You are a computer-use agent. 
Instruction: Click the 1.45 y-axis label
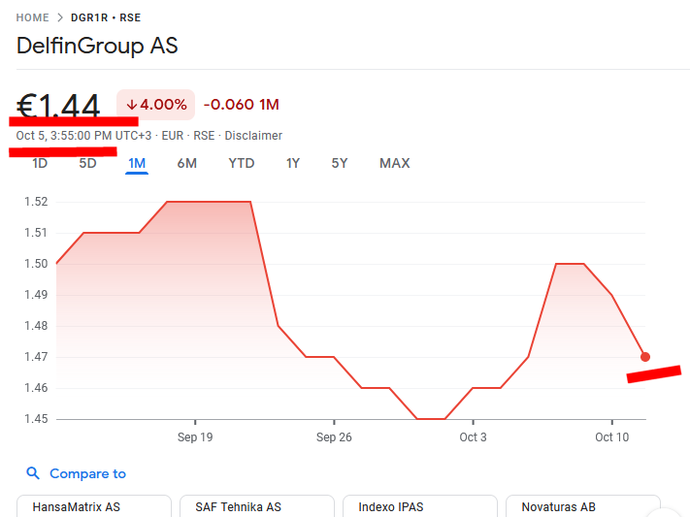[36, 419]
